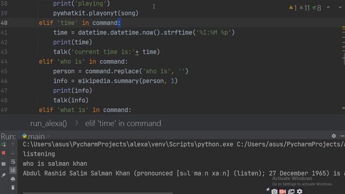345x194 pixels.
Task: Go to previous highlighted error
Action: [328, 7]
